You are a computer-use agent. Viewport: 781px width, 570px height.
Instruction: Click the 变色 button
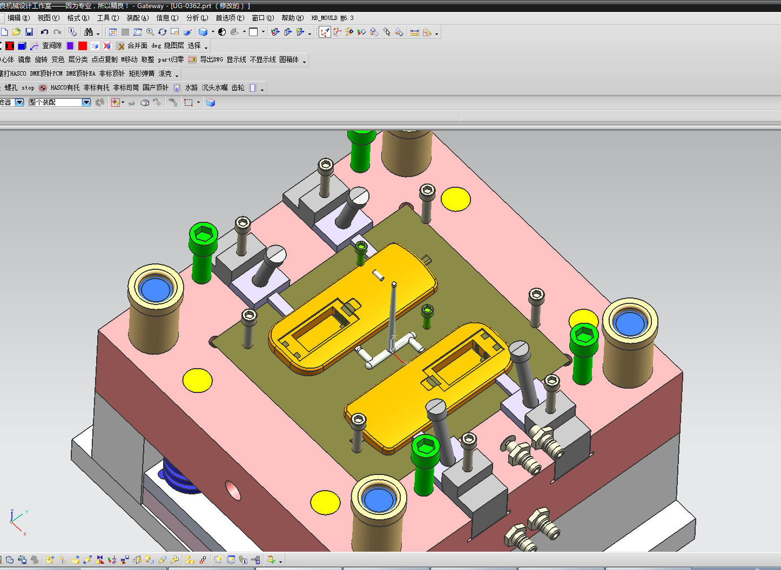click(x=58, y=59)
